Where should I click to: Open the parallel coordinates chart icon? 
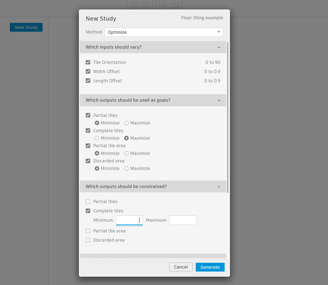coord(174,6)
